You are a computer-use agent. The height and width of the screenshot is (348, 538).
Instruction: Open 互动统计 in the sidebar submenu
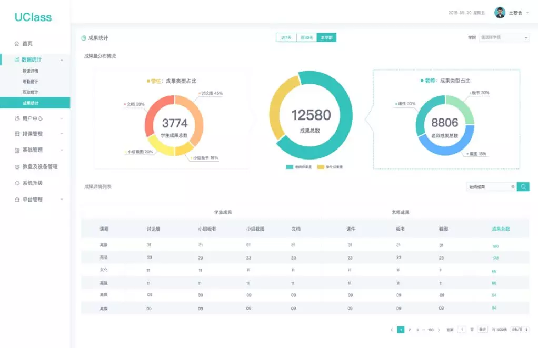coord(30,92)
